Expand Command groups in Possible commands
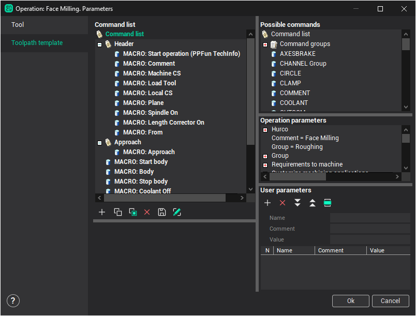The image size is (416, 316). coord(265,44)
